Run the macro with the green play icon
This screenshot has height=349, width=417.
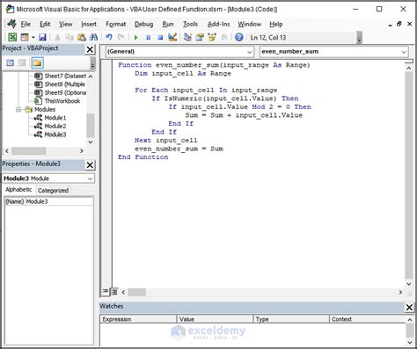pyautogui.click(x=135, y=38)
